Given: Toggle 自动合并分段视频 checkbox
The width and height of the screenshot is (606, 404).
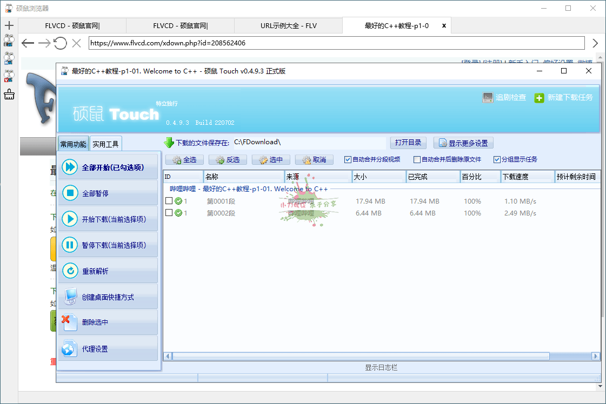Looking at the screenshot, I should tap(348, 160).
